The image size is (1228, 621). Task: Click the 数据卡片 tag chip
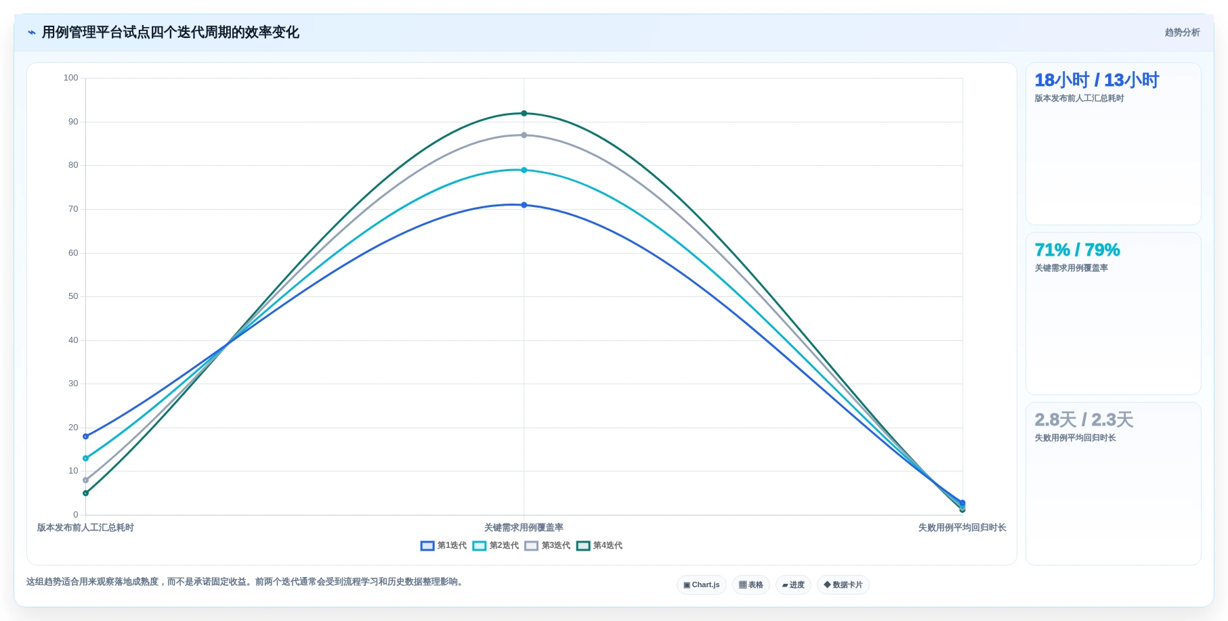point(843,585)
